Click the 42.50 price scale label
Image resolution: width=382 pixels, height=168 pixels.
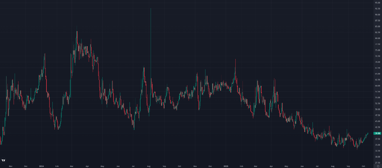377,127
